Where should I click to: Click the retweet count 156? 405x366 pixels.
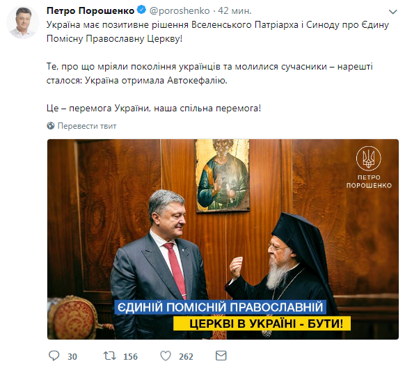pyautogui.click(x=130, y=356)
